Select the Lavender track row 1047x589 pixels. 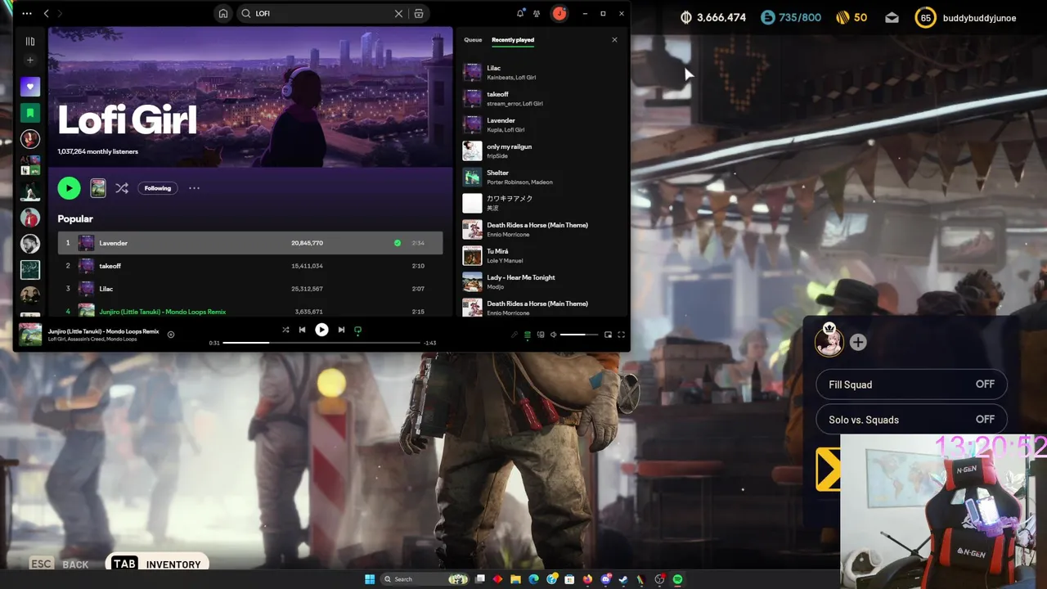pyautogui.click(x=250, y=243)
